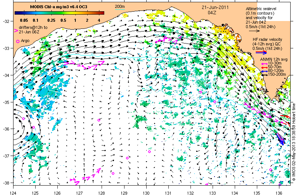Click the Argo float marker near 133.1E, 35S
Screen dimensions: 300x195
click(214, 102)
